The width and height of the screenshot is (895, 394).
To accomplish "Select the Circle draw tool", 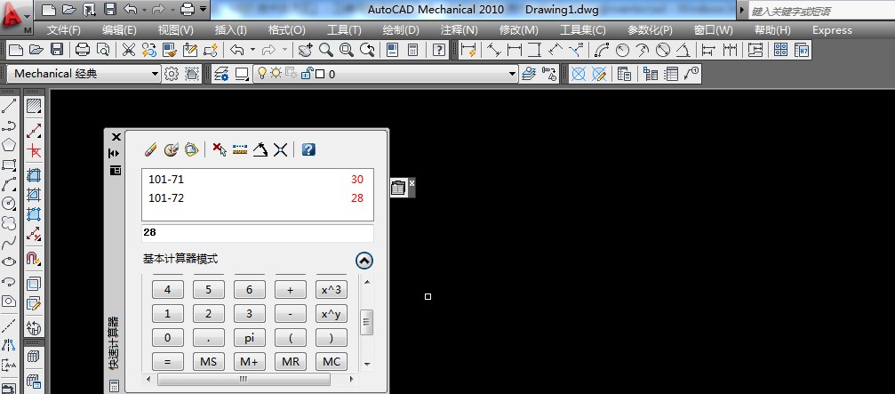I will coord(9,204).
